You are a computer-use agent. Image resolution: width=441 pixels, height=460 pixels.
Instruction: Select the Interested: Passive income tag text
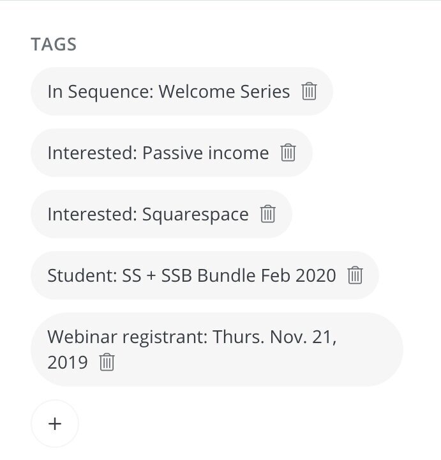pos(158,153)
